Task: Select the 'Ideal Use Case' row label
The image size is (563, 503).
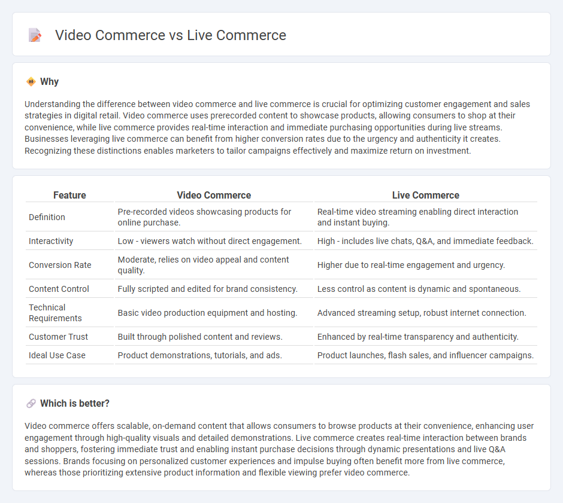Action: [57, 356]
